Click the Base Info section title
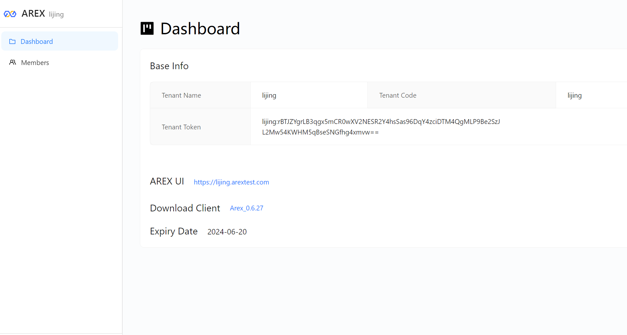The width and height of the screenshot is (627, 335). (169, 66)
